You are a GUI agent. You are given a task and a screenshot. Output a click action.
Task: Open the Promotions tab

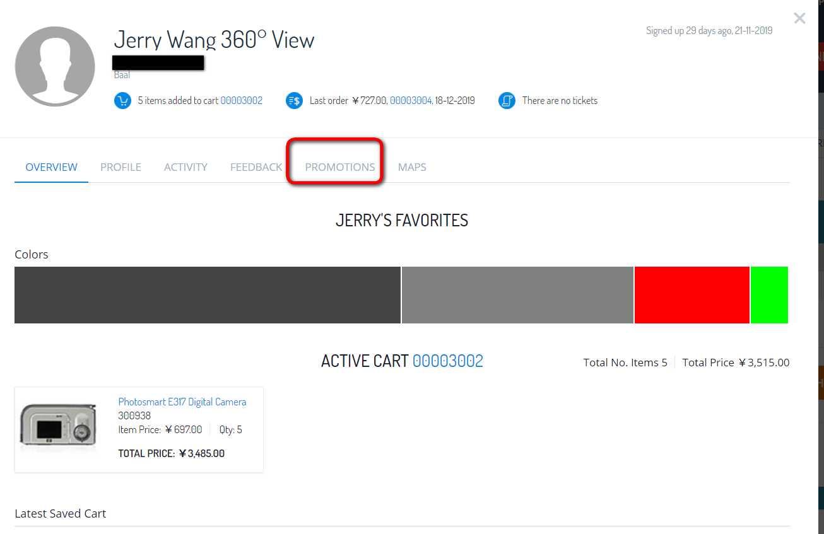coord(340,167)
